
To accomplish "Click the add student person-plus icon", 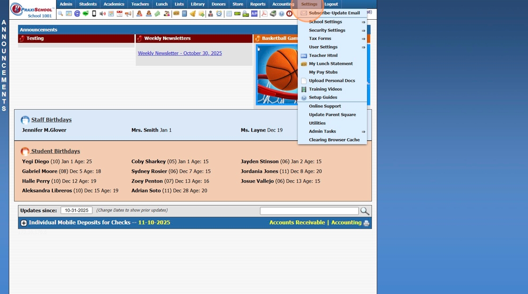I will pyautogui.click(x=139, y=14).
